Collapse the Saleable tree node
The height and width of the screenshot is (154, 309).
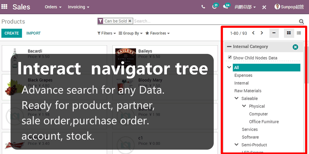pos(237,98)
